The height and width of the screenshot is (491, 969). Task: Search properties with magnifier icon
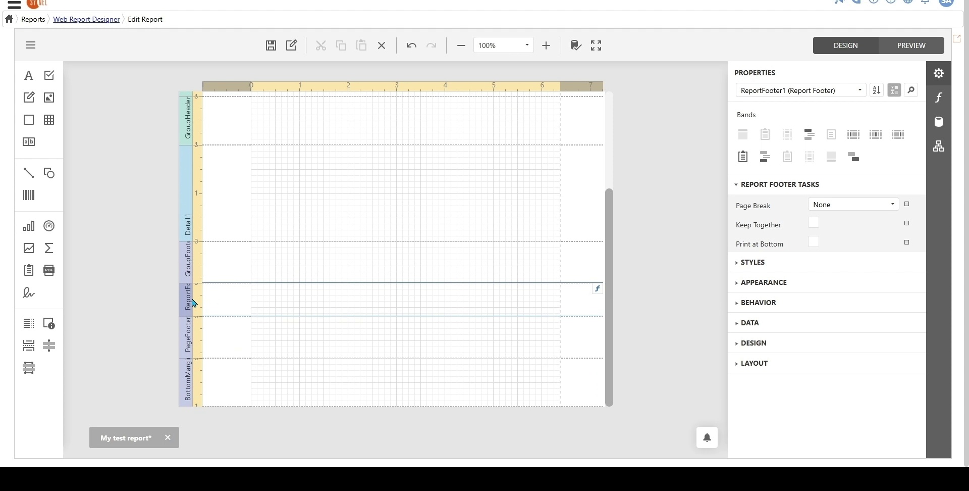(x=912, y=90)
